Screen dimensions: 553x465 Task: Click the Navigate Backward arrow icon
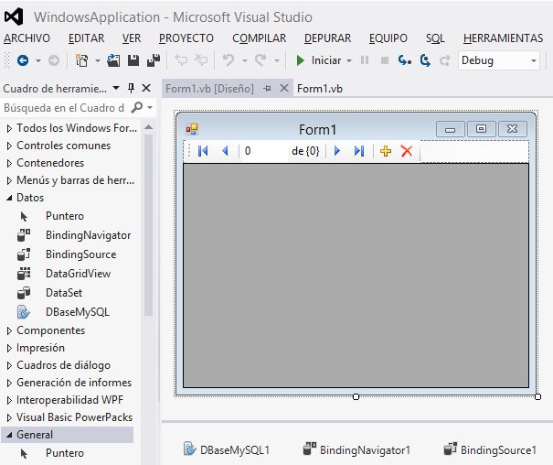(x=23, y=60)
